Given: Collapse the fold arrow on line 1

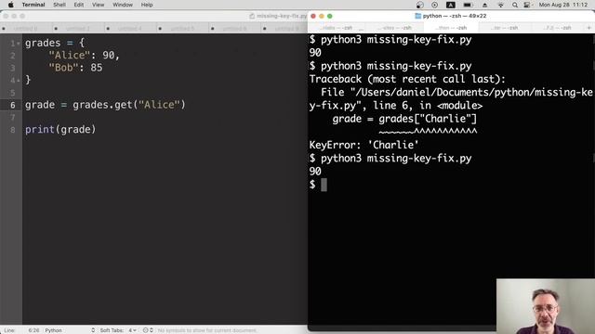Looking at the screenshot, I should 19,44.
